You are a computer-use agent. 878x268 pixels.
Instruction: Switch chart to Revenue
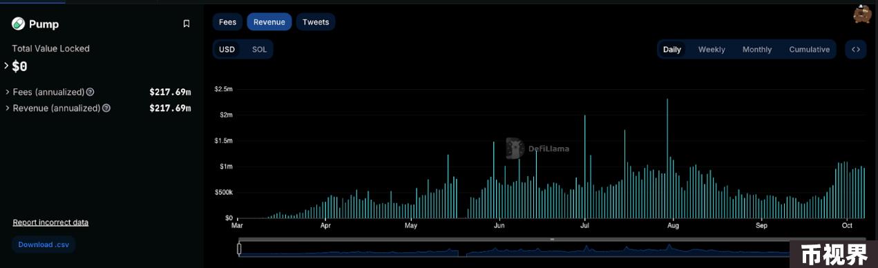tap(269, 22)
